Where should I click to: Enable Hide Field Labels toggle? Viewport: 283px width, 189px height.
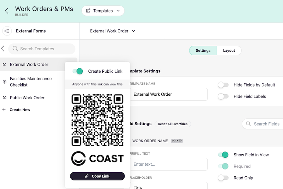pos(223,96)
